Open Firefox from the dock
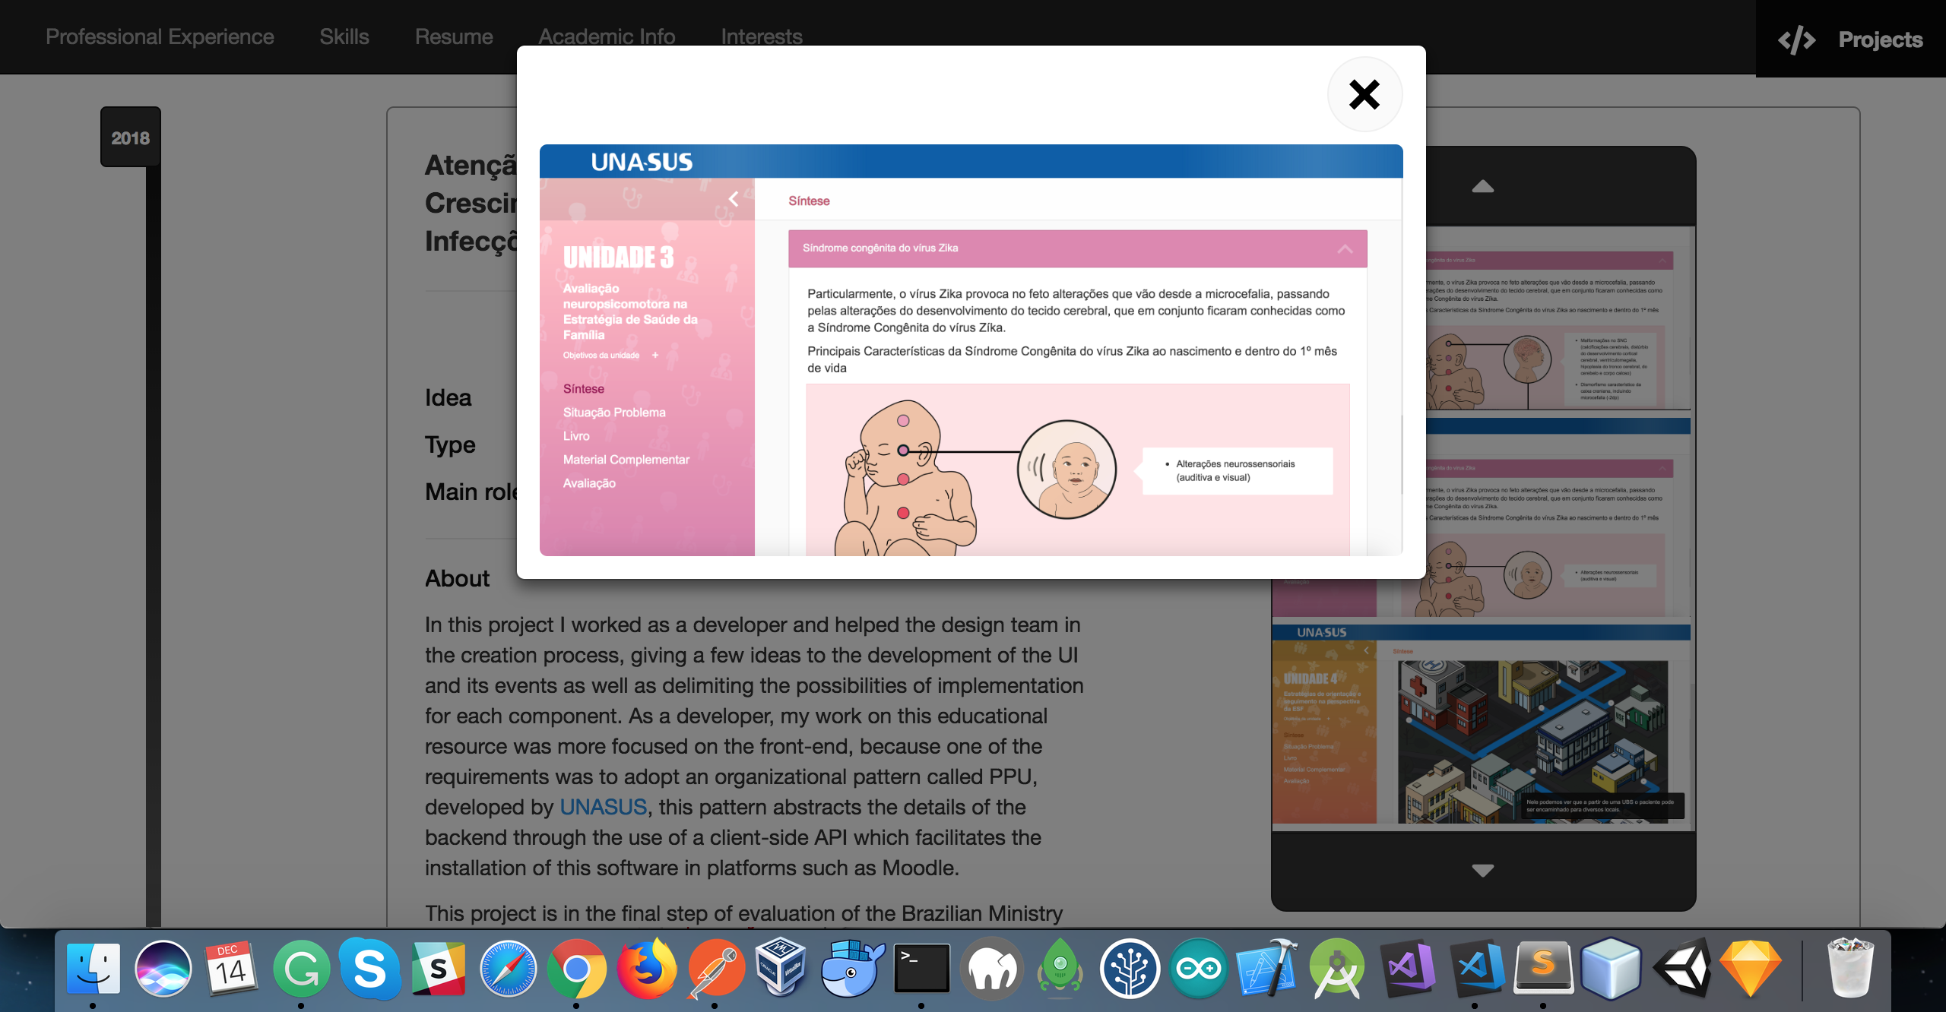Screen dimensions: 1946x1012 (646, 969)
